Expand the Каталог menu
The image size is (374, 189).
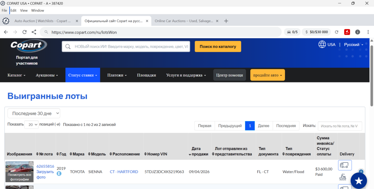tap(16, 75)
